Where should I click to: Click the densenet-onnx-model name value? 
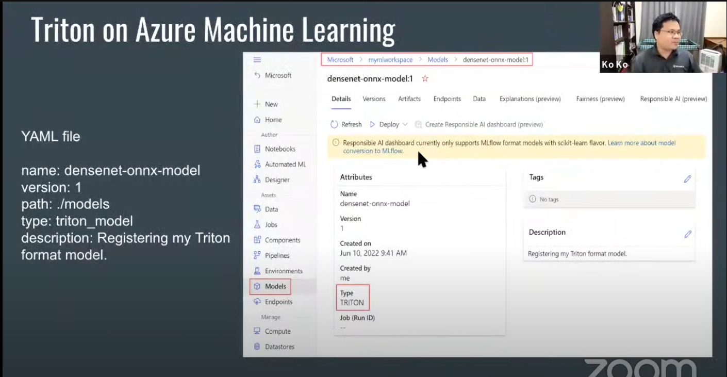coord(375,204)
